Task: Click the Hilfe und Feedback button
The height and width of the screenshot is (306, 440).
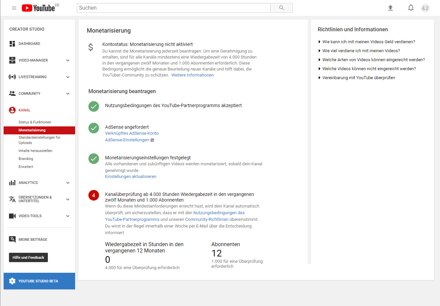Action: point(28,257)
